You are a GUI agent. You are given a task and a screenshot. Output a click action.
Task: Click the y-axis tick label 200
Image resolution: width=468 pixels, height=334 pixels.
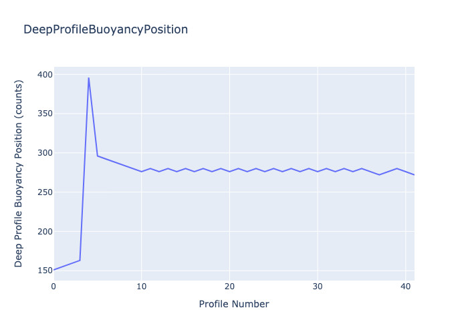pyautogui.click(x=44, y=231)
